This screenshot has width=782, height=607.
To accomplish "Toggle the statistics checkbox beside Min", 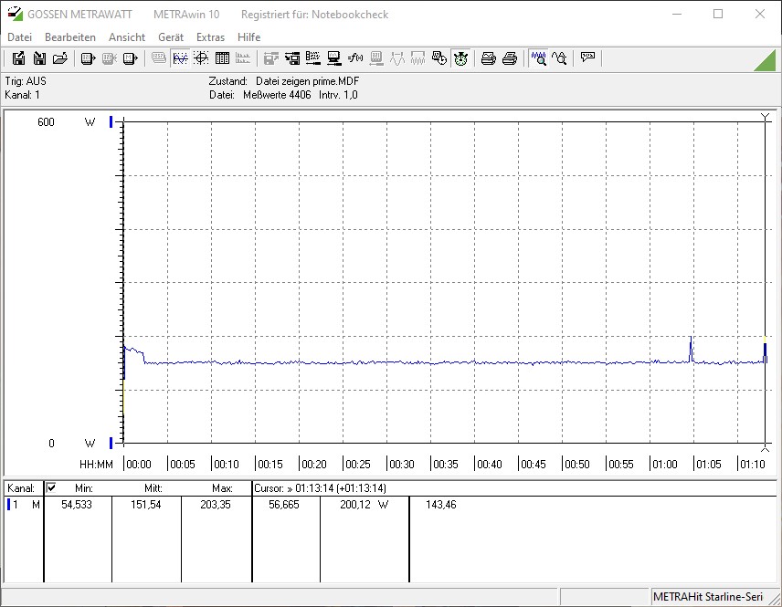I will [x=51, y=487].
